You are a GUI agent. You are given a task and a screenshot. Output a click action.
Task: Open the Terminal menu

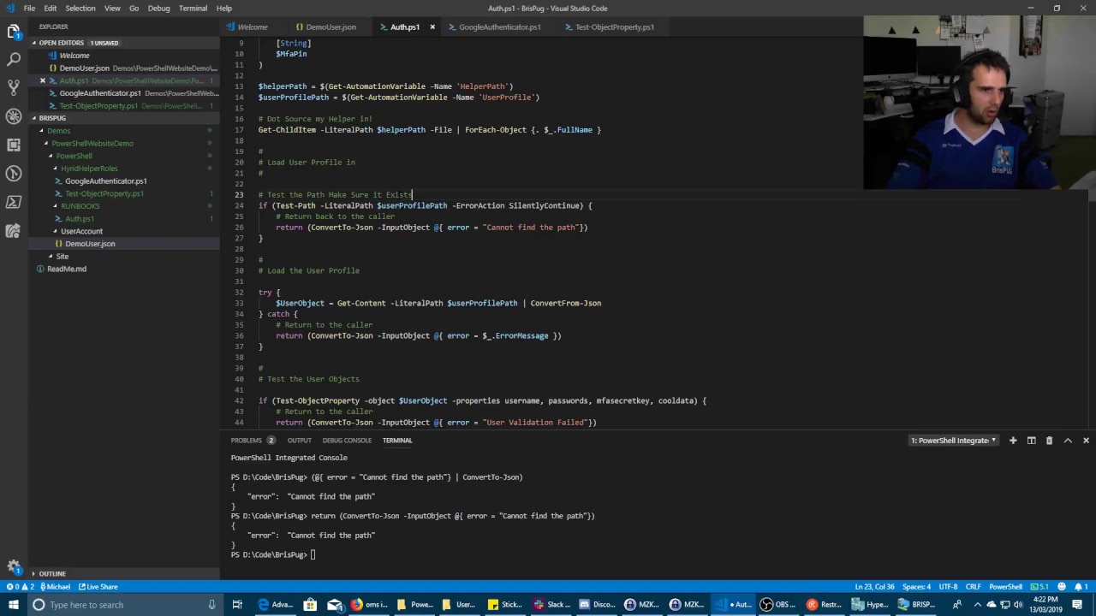[x=193, y=9]
